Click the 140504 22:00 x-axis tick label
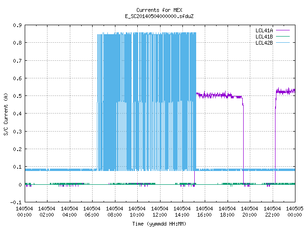Screen dimensions: 304x228 pos(272,212)
